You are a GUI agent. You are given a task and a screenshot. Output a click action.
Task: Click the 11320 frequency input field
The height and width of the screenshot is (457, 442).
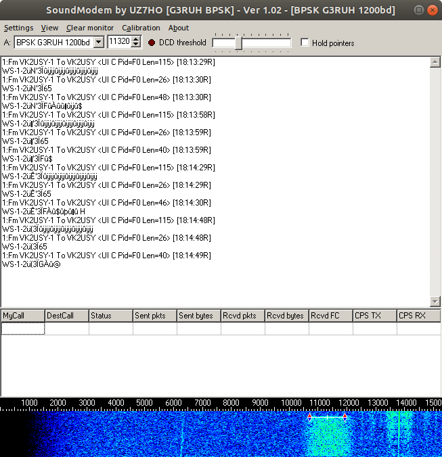[119, 42]
